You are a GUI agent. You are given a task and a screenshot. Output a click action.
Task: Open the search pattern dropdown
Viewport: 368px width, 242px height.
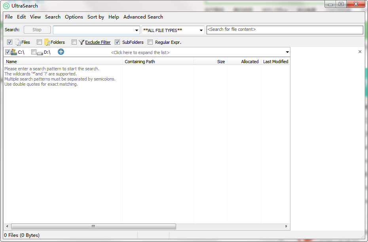click(137, 30)
